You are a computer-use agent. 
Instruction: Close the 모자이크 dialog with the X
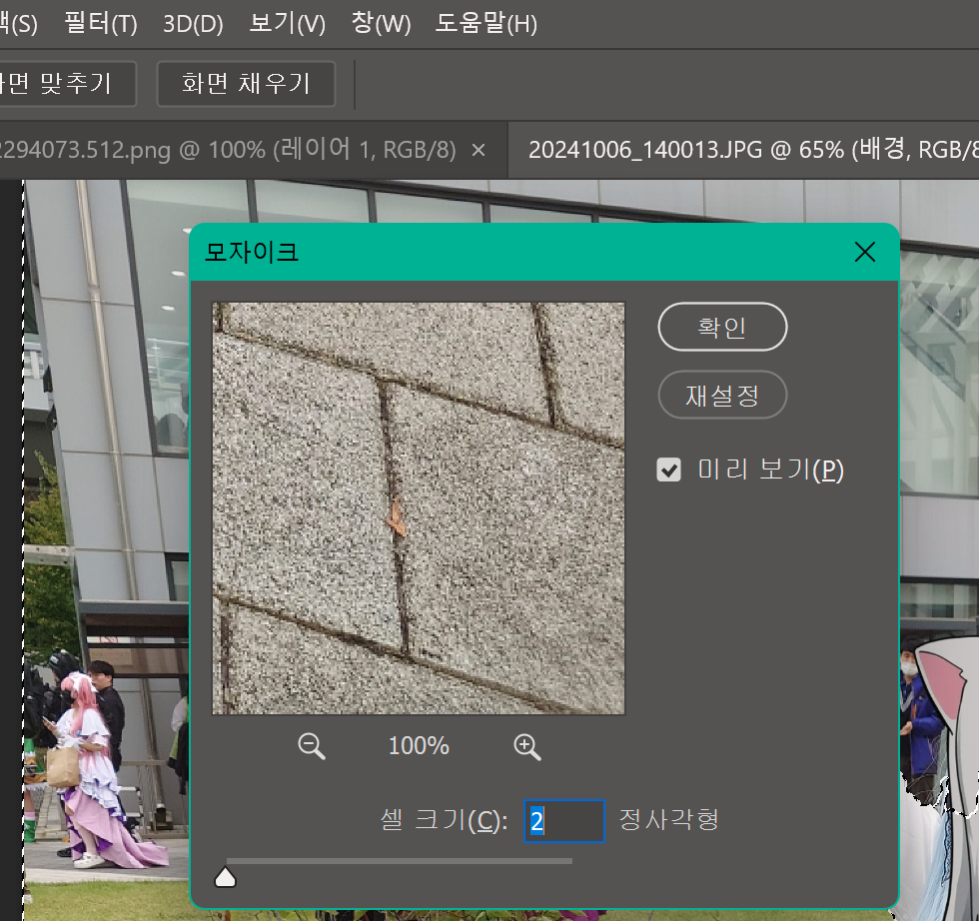864,252
